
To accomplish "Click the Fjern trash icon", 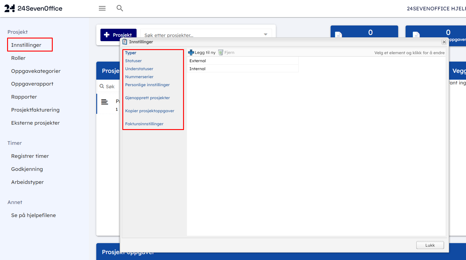I will tap(221, 52).
